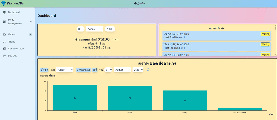Click the latest orders panel scrollbar

click(276, 39)
